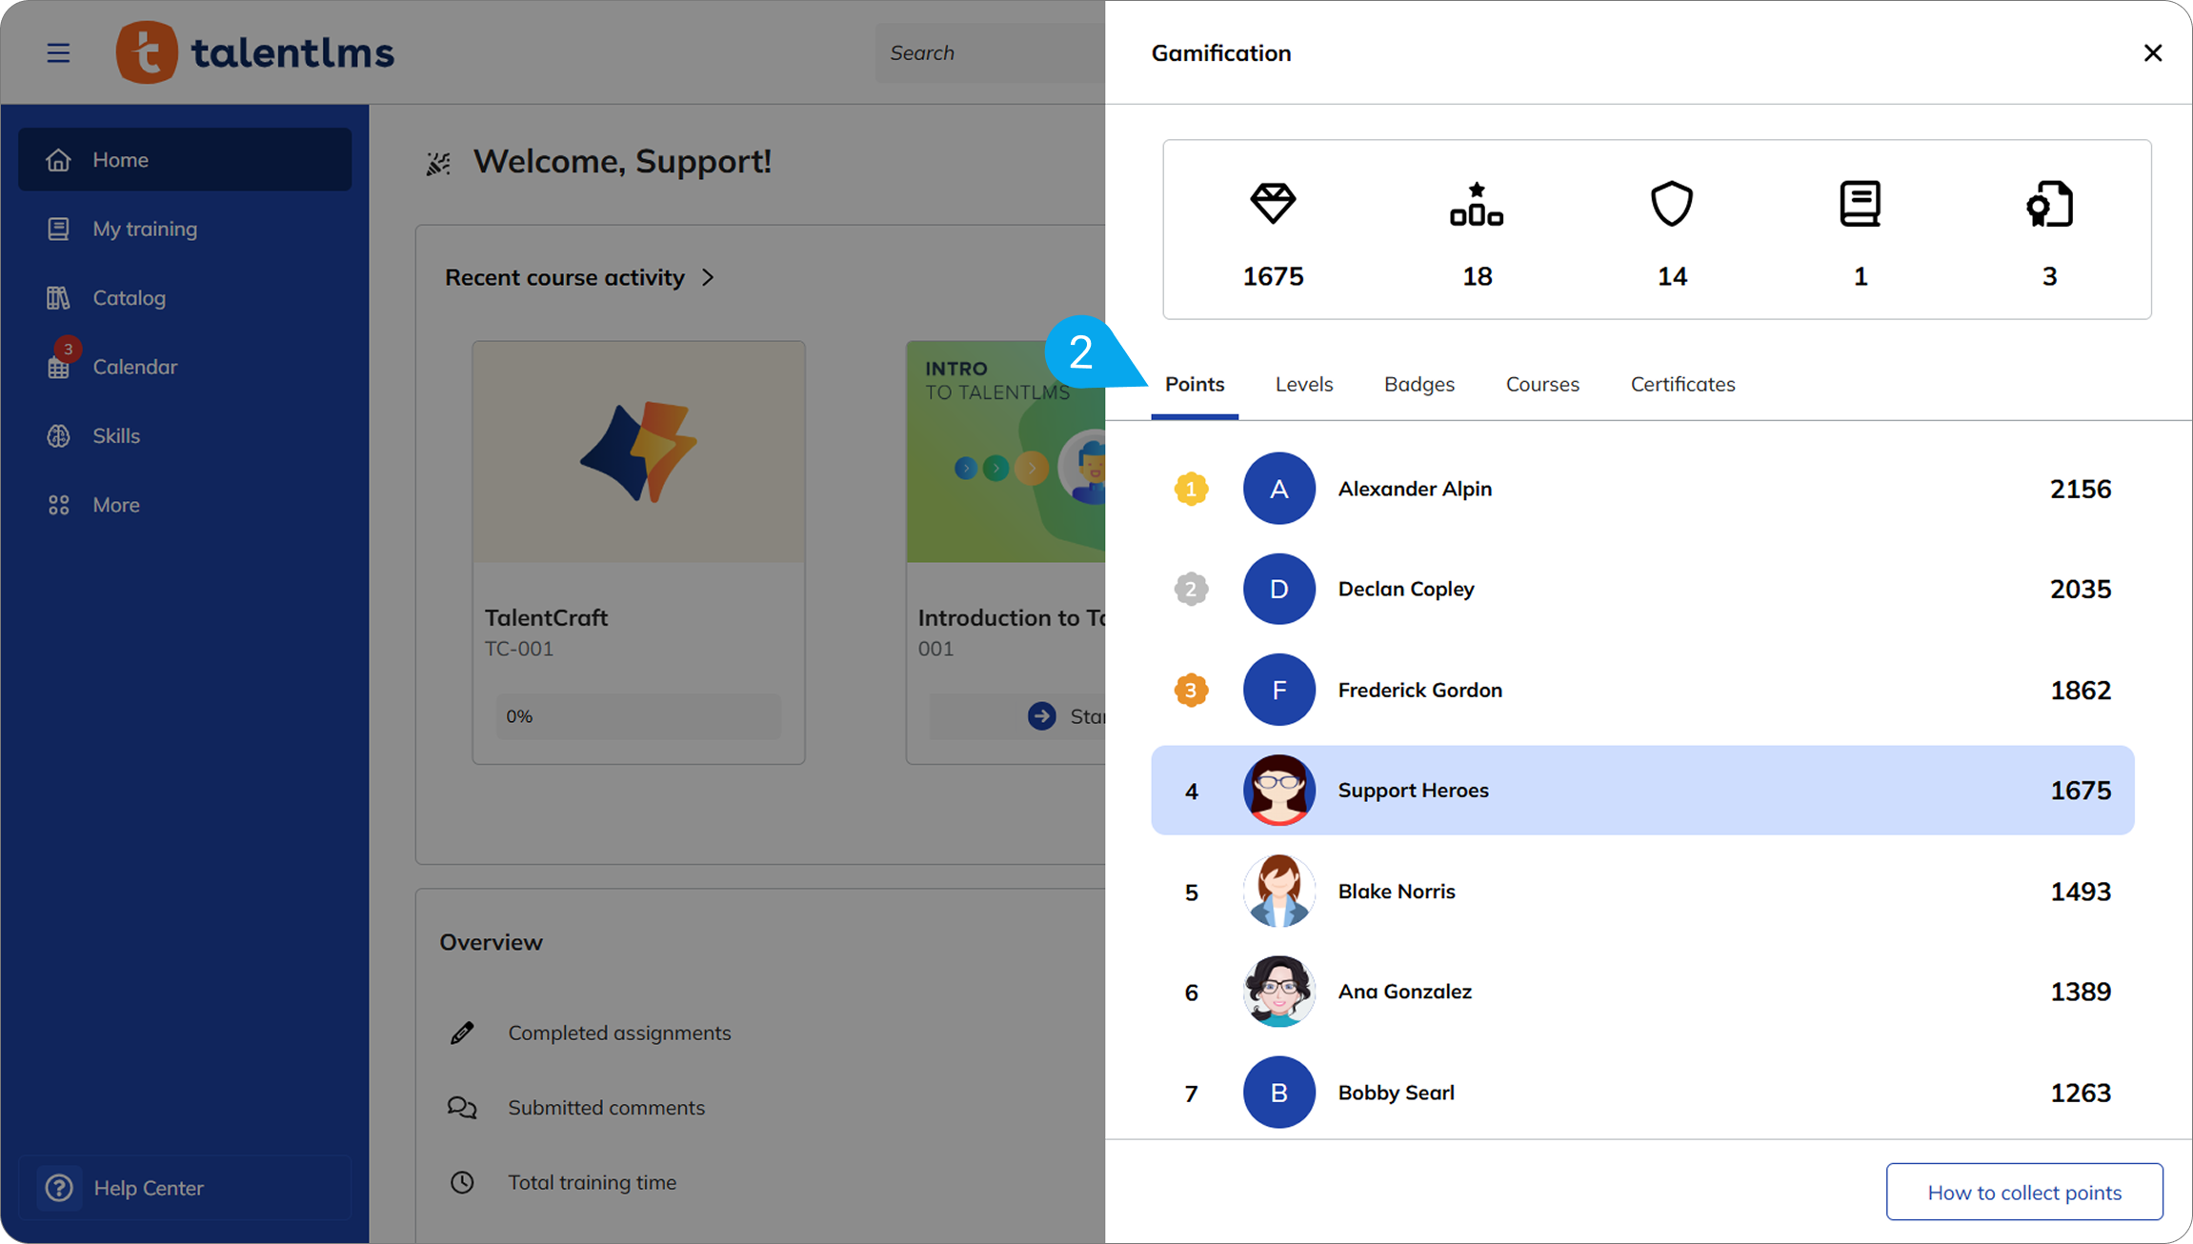
Task: Click the name Ana Gonzalez
Action: [1405, 992]
